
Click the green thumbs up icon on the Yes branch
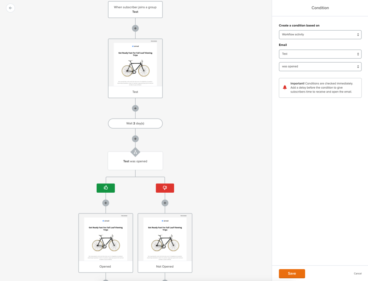(105, 188)
